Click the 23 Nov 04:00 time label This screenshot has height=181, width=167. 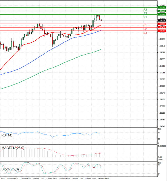(65, 178)
